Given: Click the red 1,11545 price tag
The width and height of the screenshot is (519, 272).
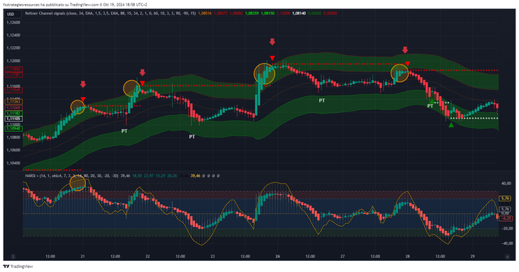Looking at the screenshot, I should [x=13, y=90].
